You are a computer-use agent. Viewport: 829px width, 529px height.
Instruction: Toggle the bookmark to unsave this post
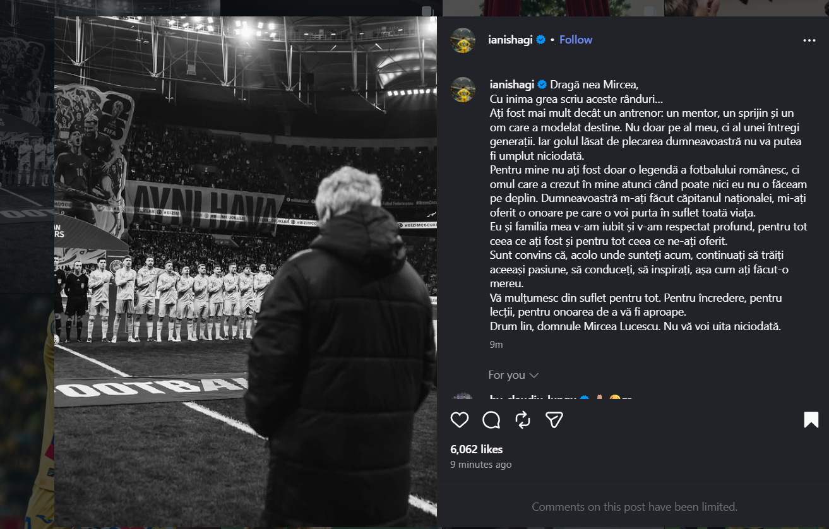click(811, 420)
